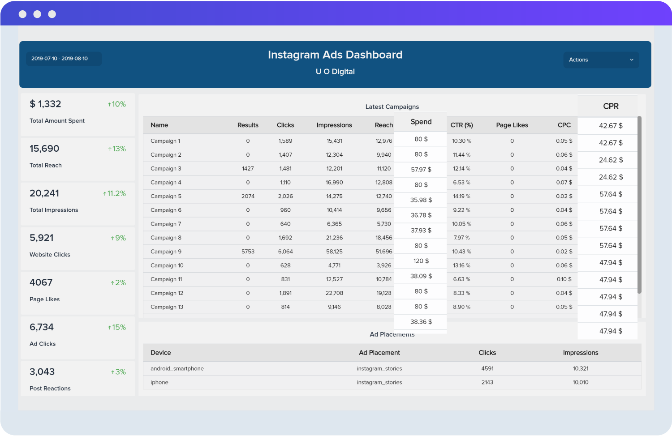
Task: Click the 10% increase indicator for Amount Spent
Action: 116,104
